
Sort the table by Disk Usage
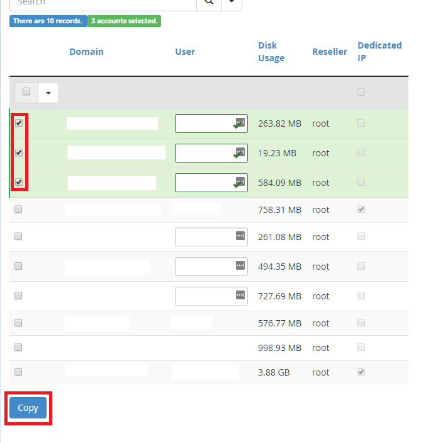tap(271, 52)
